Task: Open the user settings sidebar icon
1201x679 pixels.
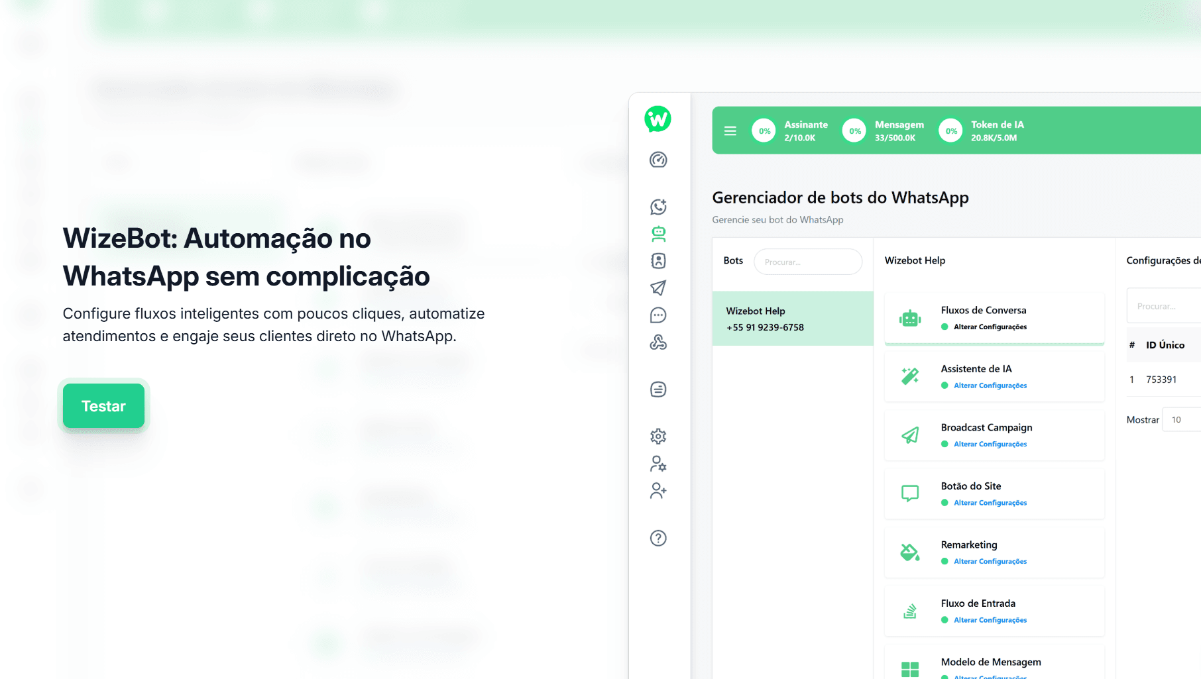Action: [658, 464]
